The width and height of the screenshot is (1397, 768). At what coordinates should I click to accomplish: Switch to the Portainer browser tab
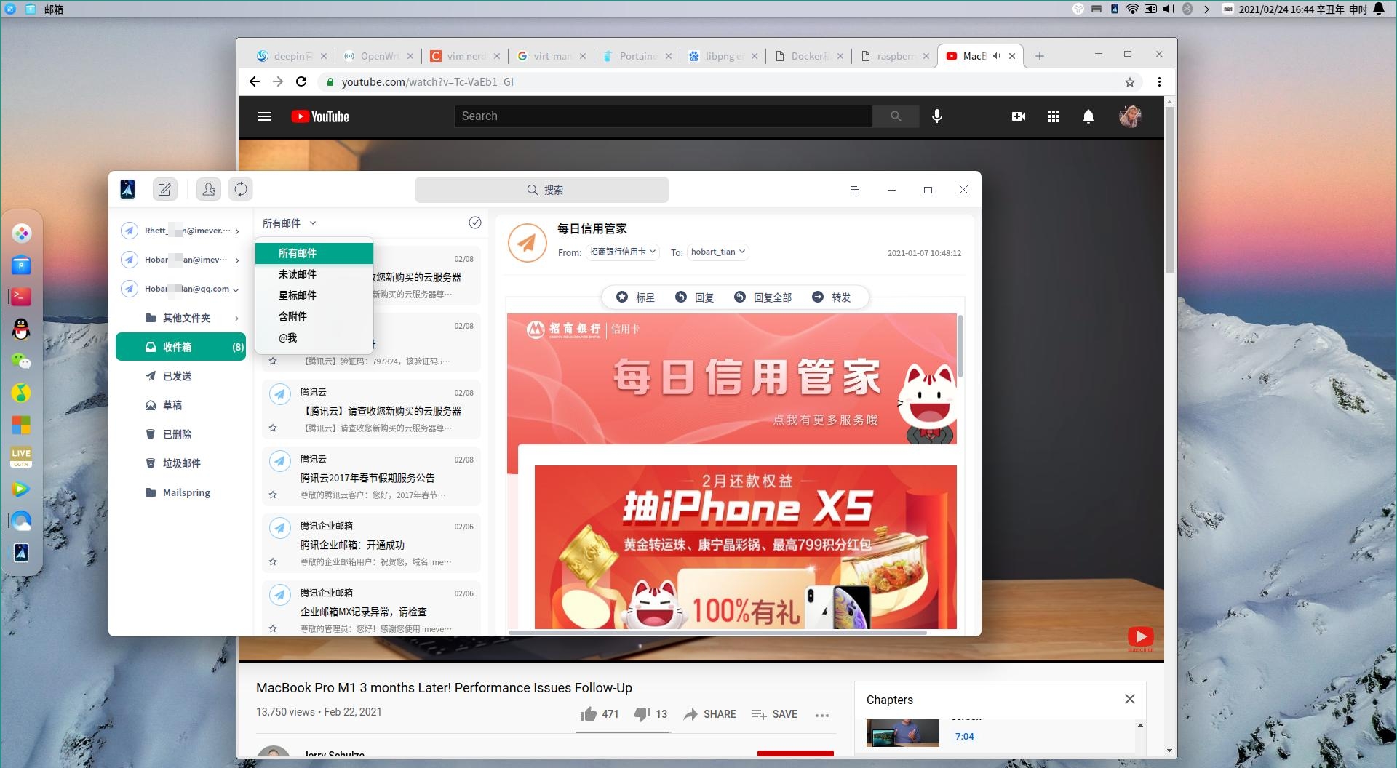(637, 56)
